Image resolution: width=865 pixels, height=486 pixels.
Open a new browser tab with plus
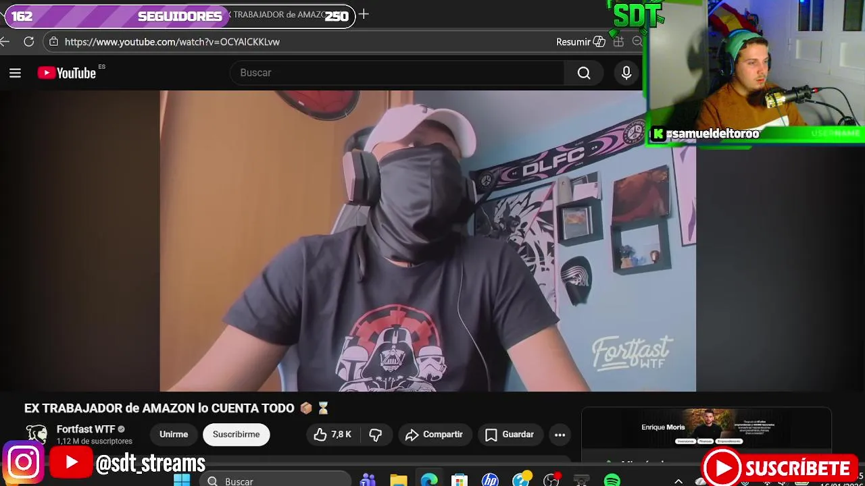click(364, 14)
